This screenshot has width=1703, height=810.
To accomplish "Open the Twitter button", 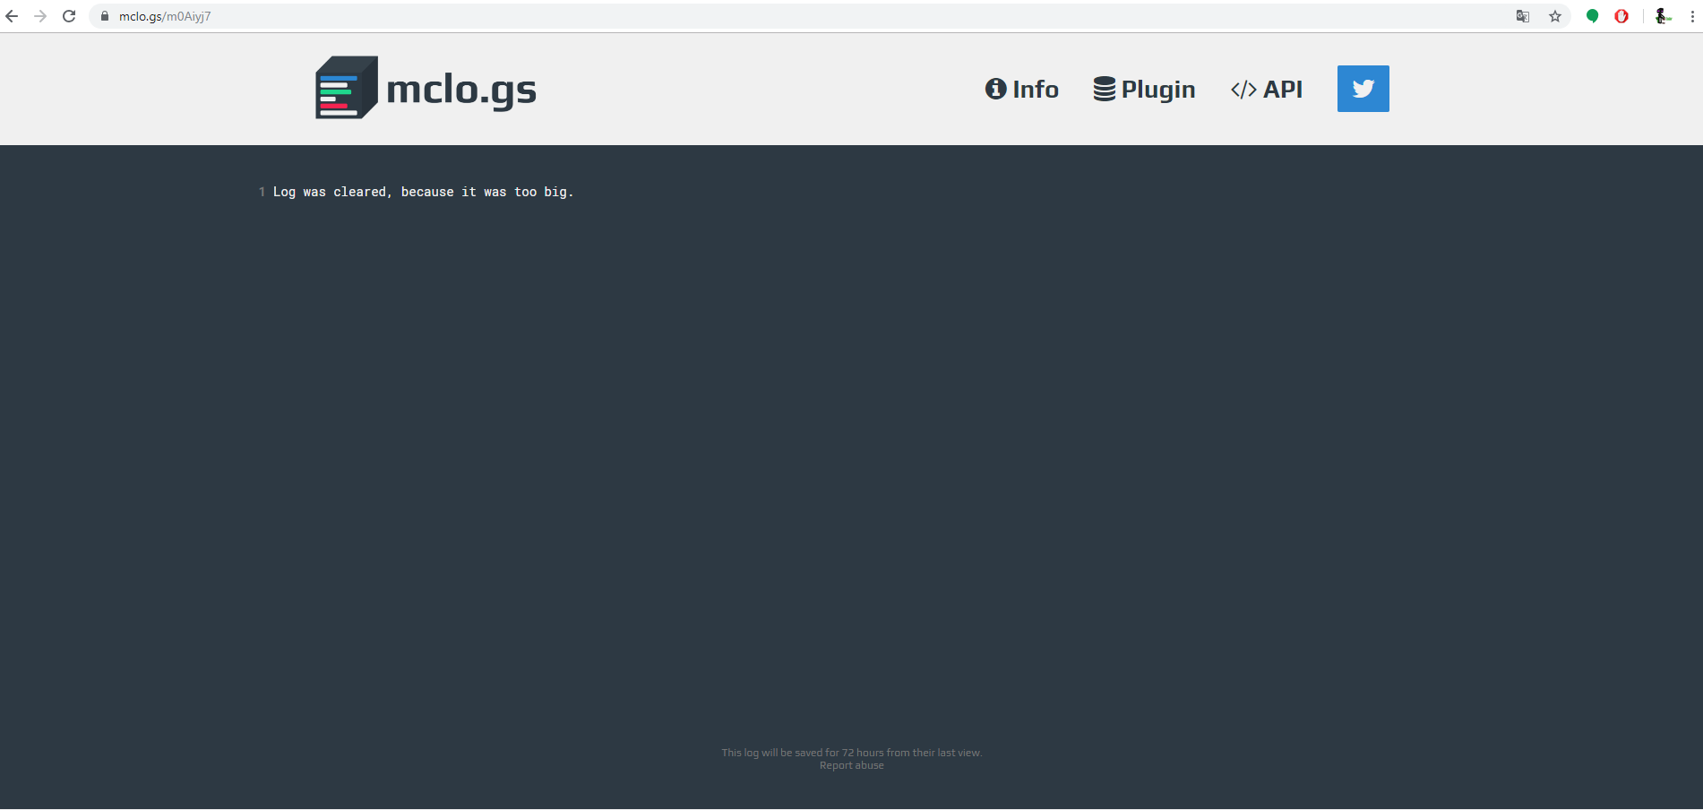I will (1363, 89).
